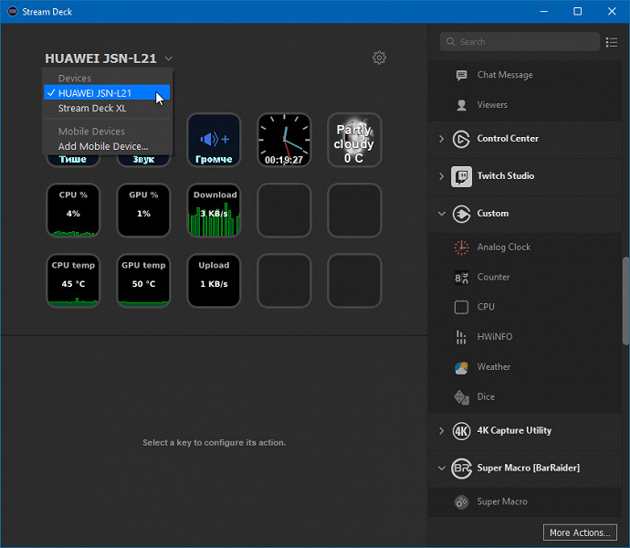The width and height of the screenshot is (630, 548).
Task: Select the Upload speed key
Action: coord(214,280)
